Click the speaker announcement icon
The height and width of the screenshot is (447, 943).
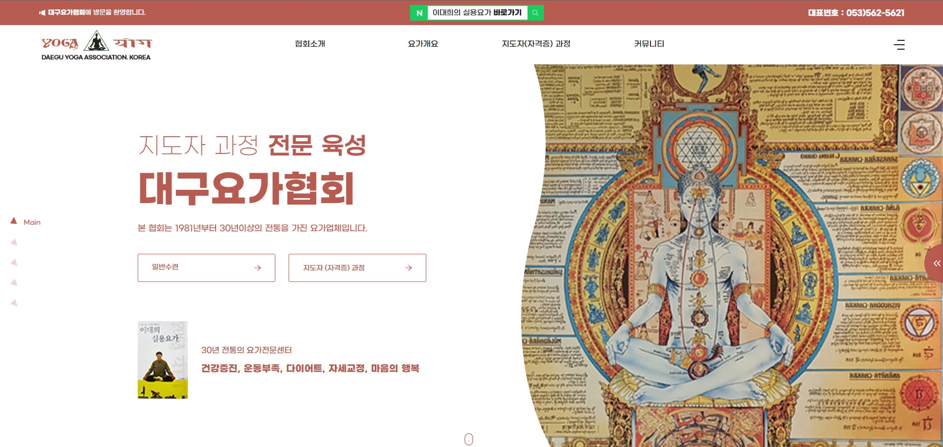pyautogui.click(x=42, y=13)
